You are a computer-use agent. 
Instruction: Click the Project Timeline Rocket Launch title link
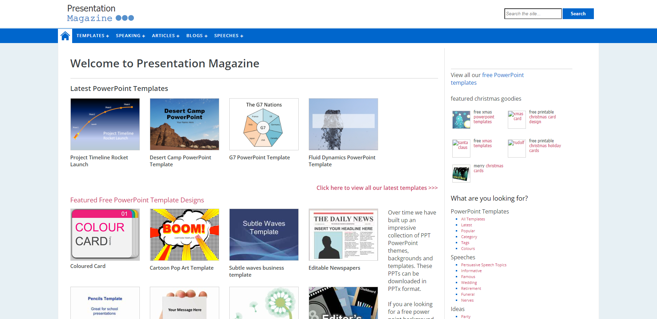(x=99, y=161)
